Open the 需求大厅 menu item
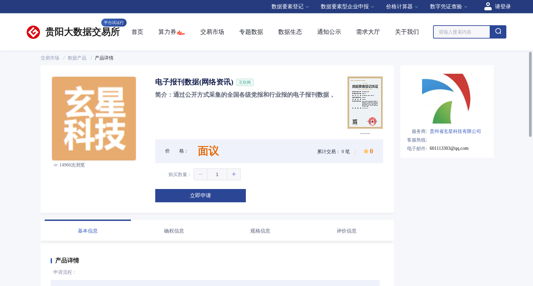The image size is (533, 286). click(368, 32)
